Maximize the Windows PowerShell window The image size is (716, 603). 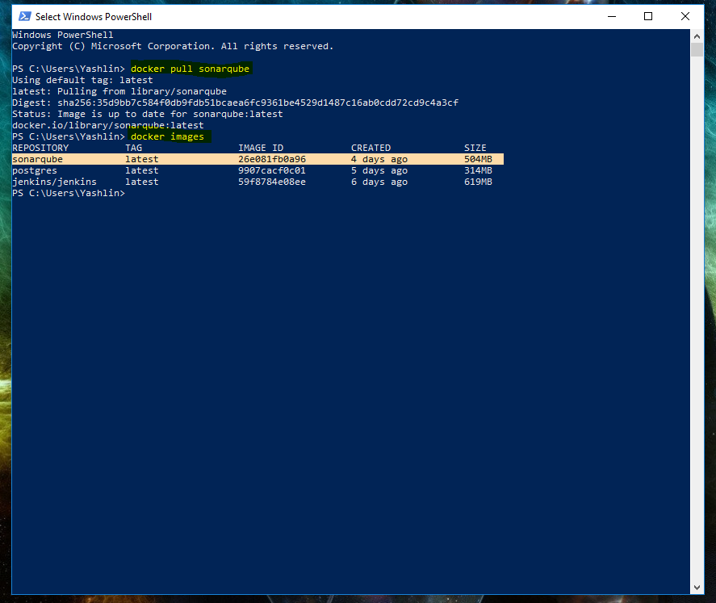pos(648,16)
